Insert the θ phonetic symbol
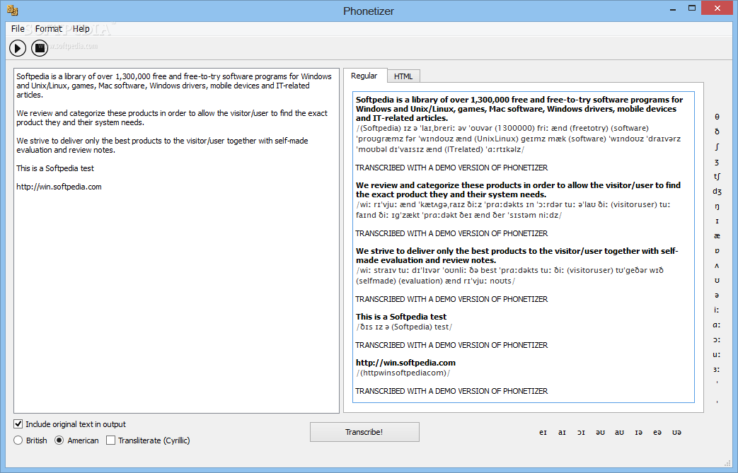738x473 pixels. [717, 117]
